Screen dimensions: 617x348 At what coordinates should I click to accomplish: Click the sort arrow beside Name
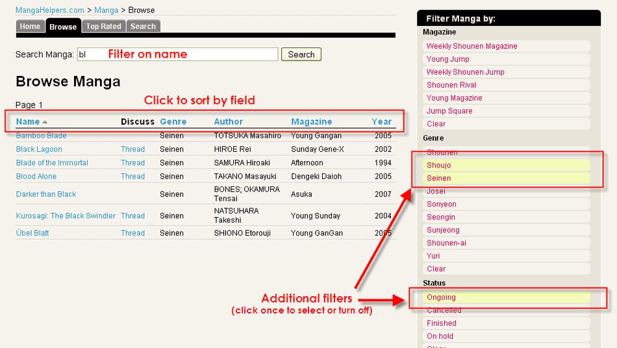pos(44,122)
